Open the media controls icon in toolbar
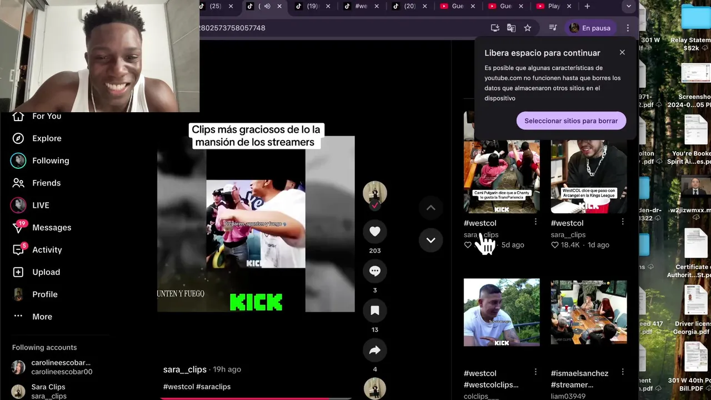The height and width of the screenshot is (400, 711). click(553, 28)
